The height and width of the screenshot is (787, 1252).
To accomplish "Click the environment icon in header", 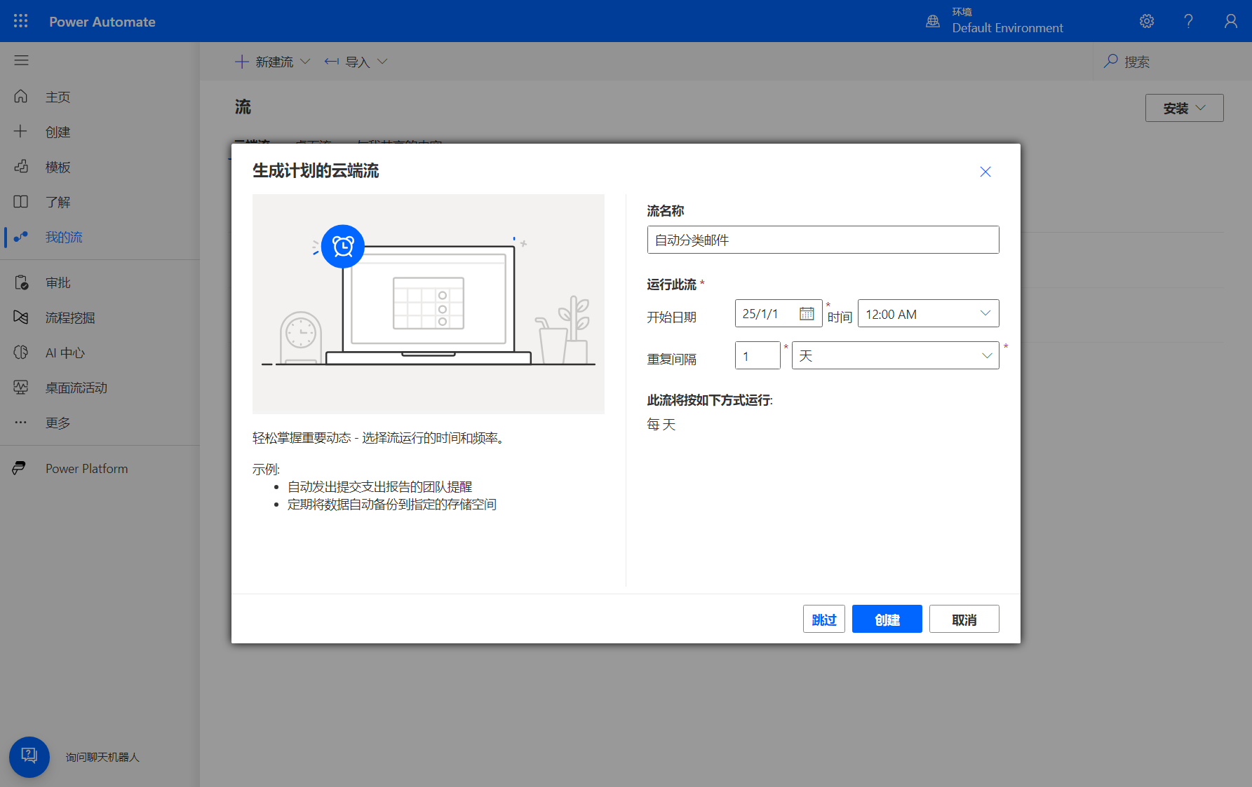I will [x=933, y=21].
